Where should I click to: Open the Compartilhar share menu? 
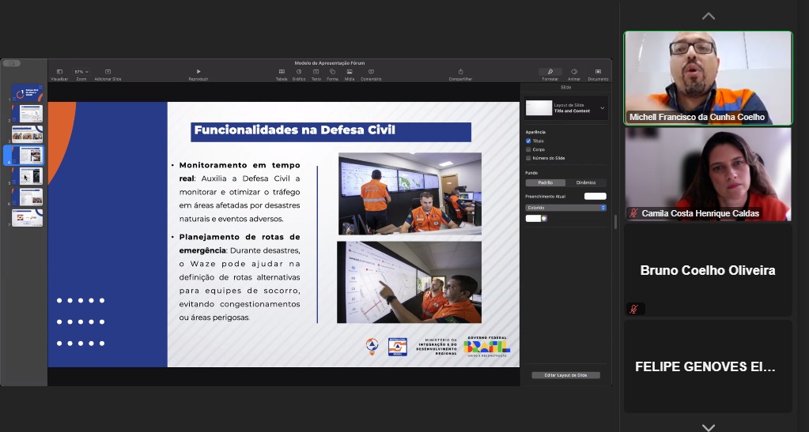coord(460,75)
